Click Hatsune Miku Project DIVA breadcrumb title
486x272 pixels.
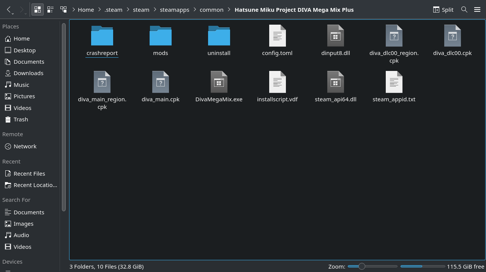coord(294,9)
